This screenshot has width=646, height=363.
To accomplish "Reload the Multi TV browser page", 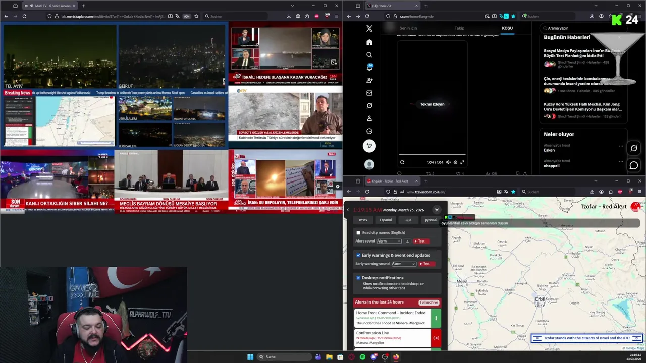I will click(24, 16).
